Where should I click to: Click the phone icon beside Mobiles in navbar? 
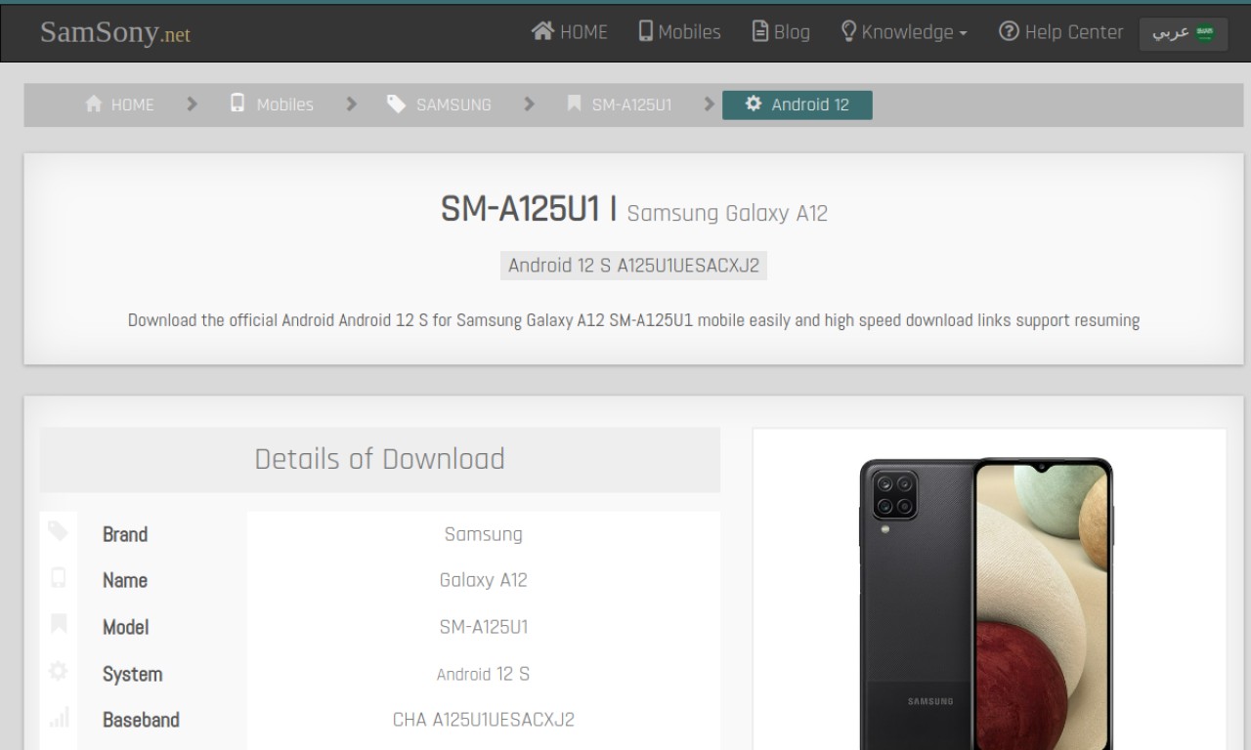[x=645, y=31]
